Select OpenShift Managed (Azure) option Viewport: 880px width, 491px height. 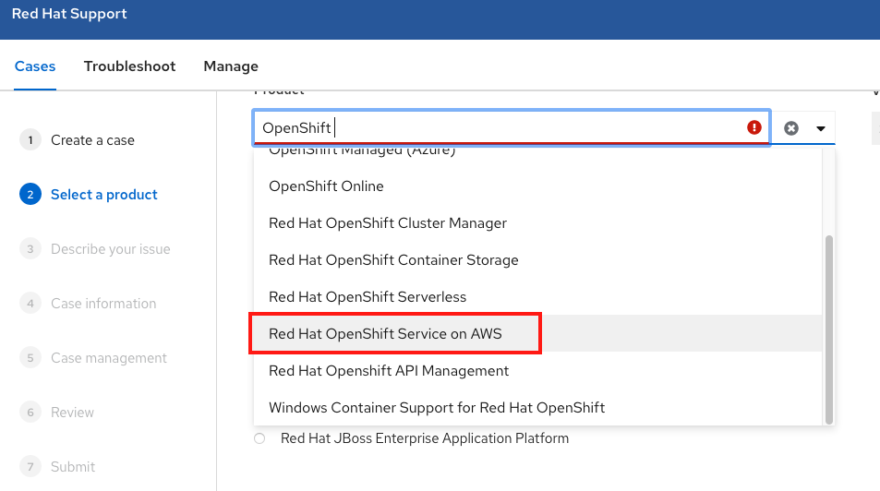click(x=362, y=151)
